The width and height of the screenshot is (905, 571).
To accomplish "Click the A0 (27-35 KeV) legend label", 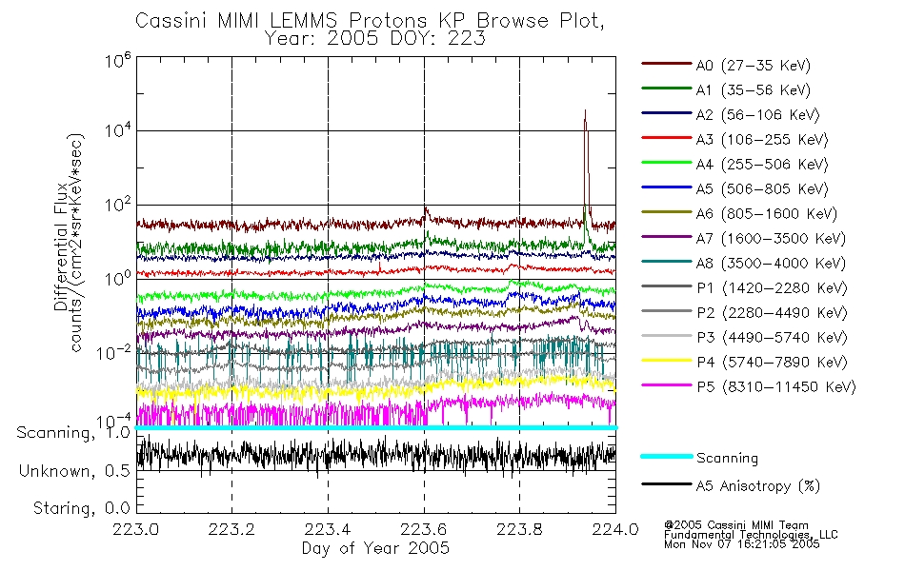I will click(754, 66).
